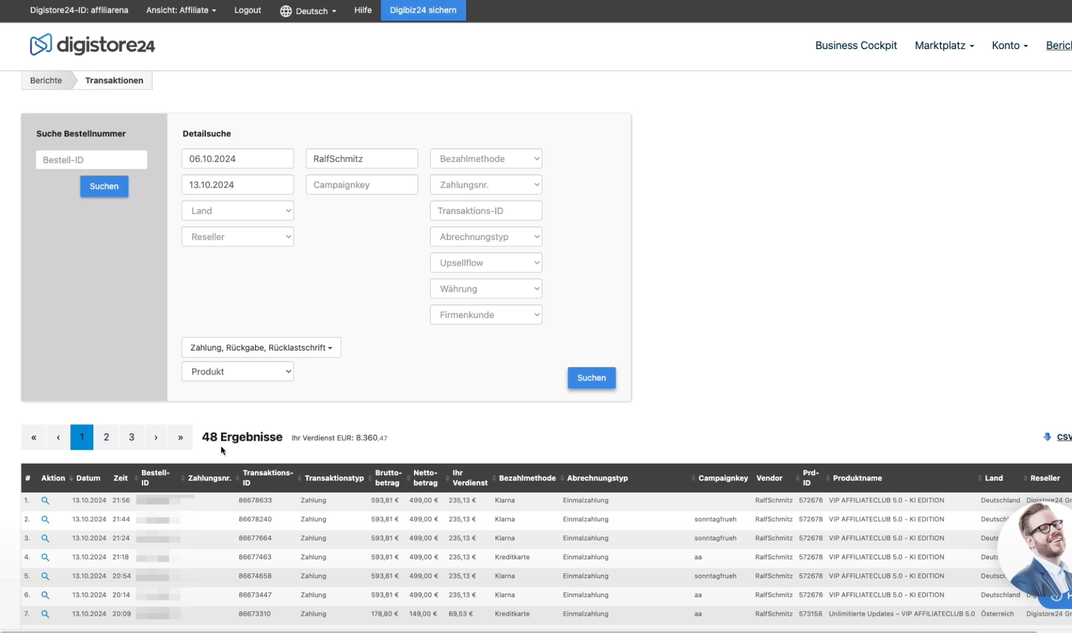Sort table by Zeit column
Image resolution: width=1072 pixels, height=633 pixels.
click(x=120, y=478)
